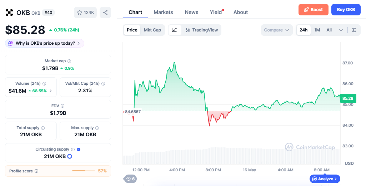Viewport: 366px width, 186px height.
Task: Select the Price view toggle
Action: [132, 30]
